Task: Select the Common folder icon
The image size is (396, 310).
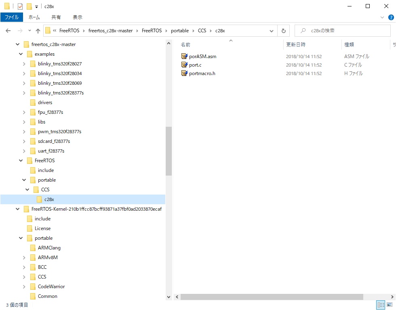Action: 33,296
